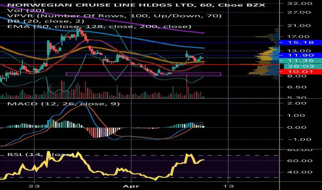
Task: Select the BB (20, close, 2) indicator
Action: 46,21
